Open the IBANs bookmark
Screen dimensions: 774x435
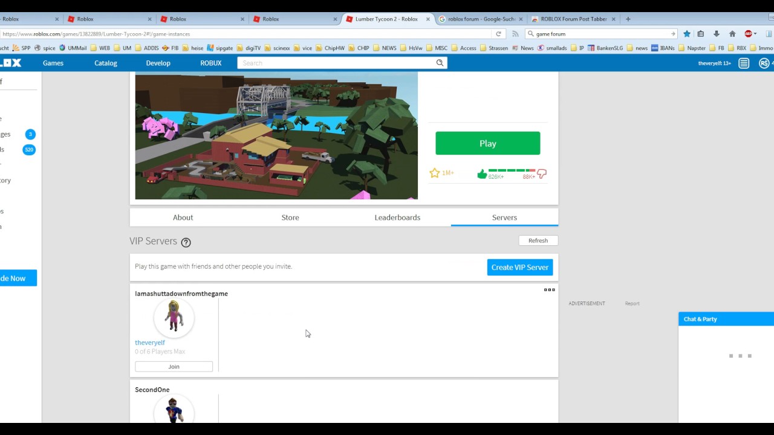(663, 48)
